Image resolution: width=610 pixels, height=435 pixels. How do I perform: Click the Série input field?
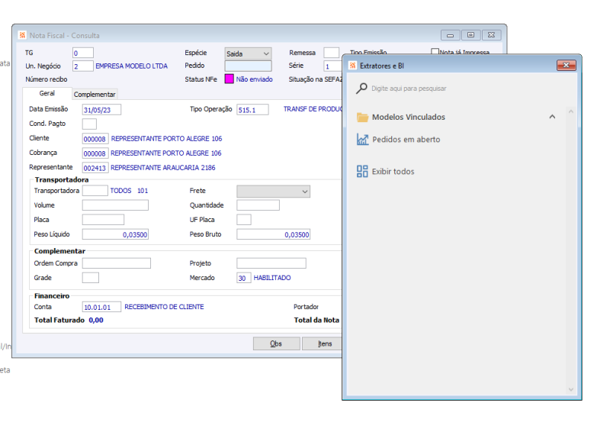(x=332, y=66)
